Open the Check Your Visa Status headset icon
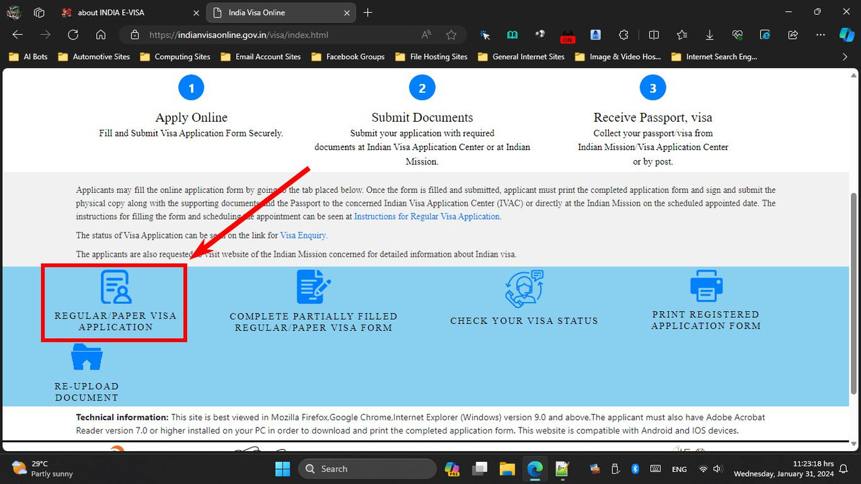Viewport: 861px width, 484px height. pos(524,289)
